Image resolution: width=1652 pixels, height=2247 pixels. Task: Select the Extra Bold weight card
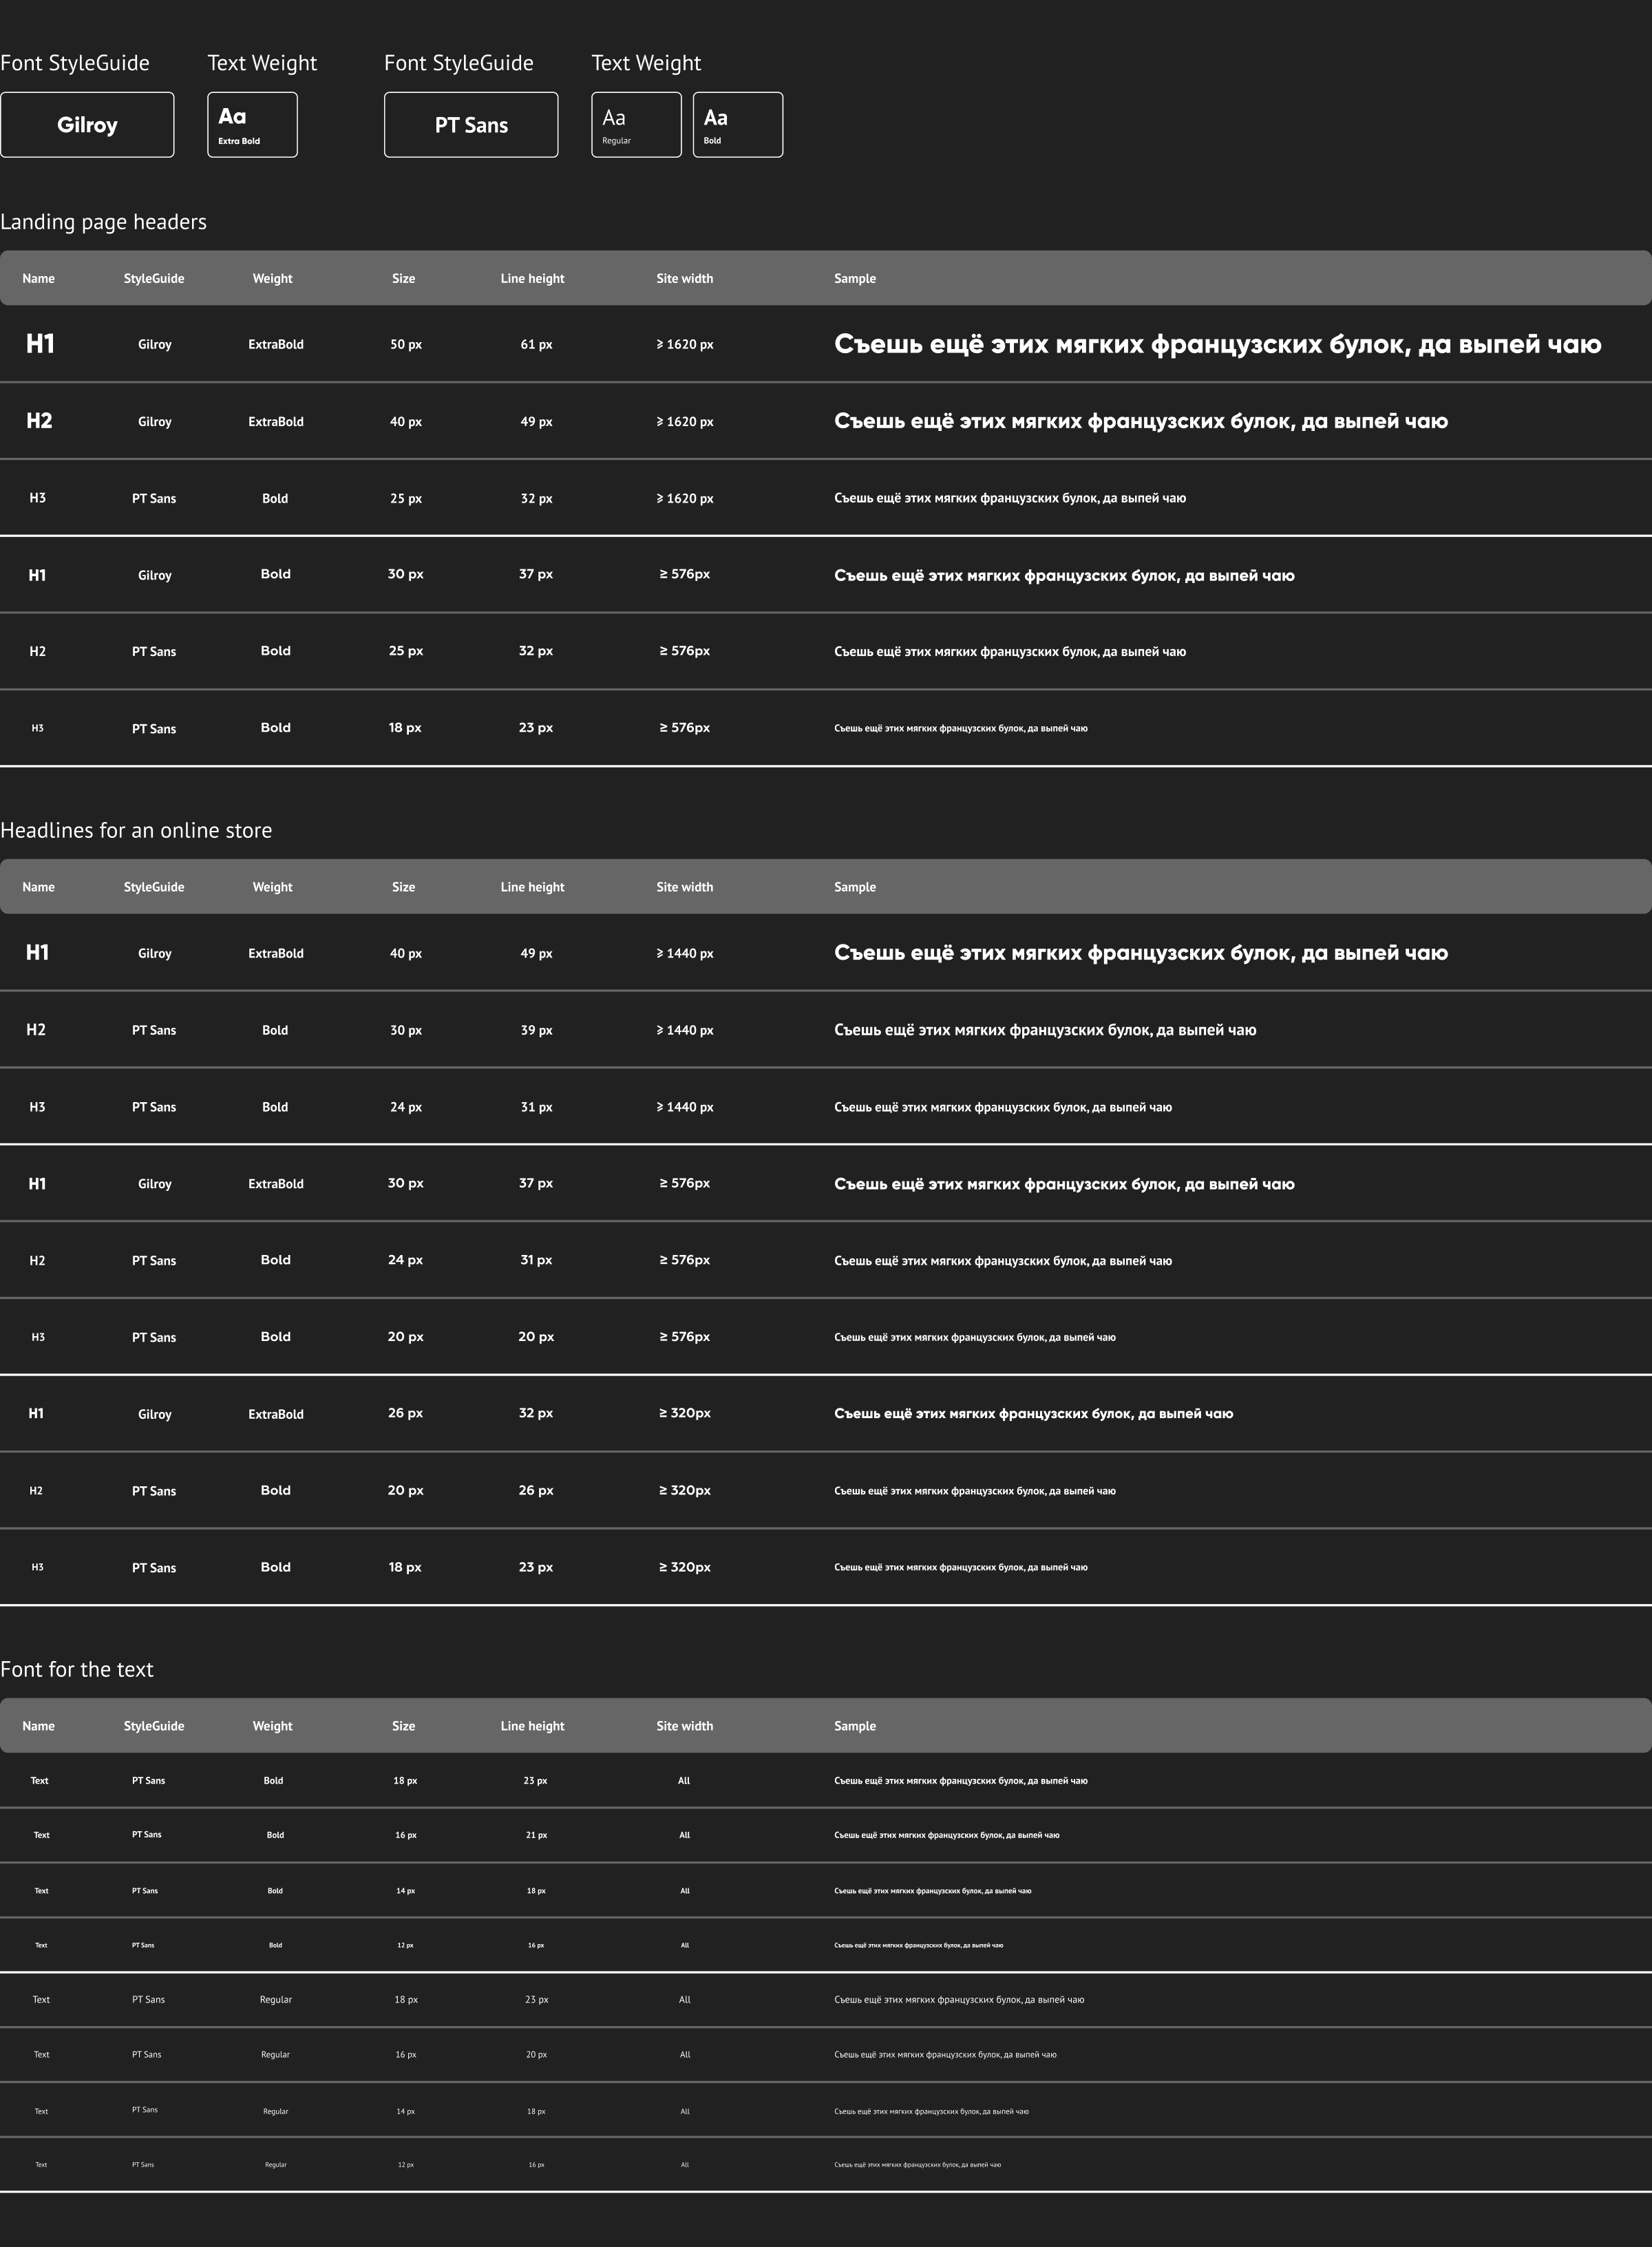252,125
